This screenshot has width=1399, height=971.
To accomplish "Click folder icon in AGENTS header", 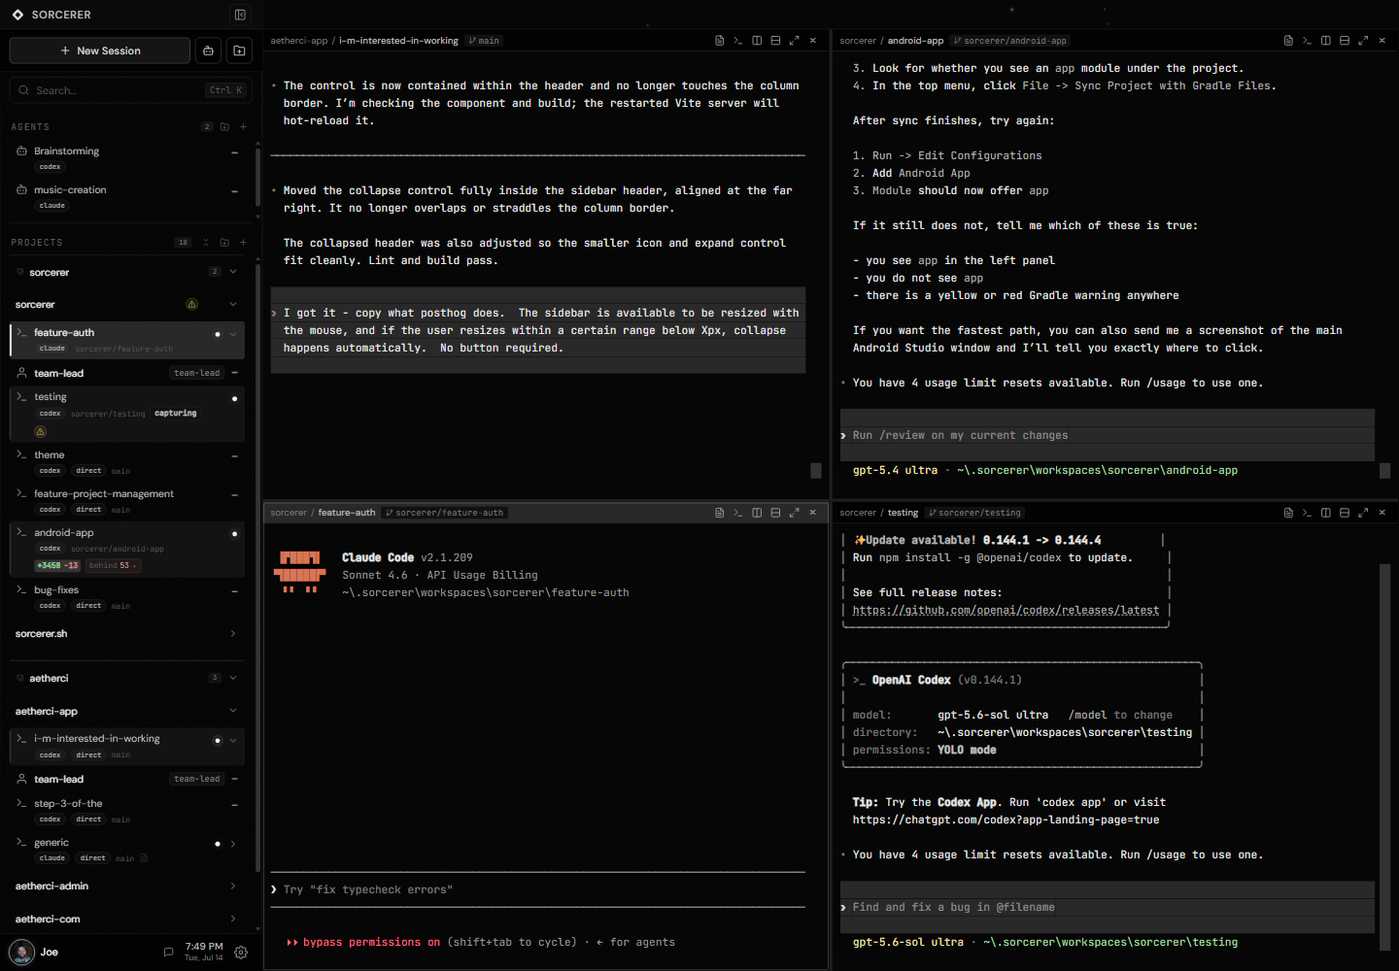I will (224, 127).
